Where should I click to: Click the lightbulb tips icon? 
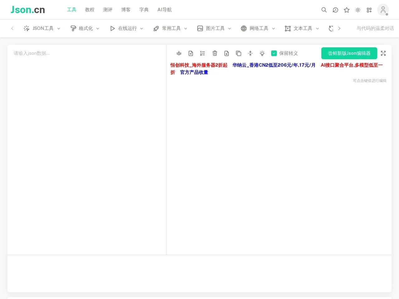pos(262,53)
